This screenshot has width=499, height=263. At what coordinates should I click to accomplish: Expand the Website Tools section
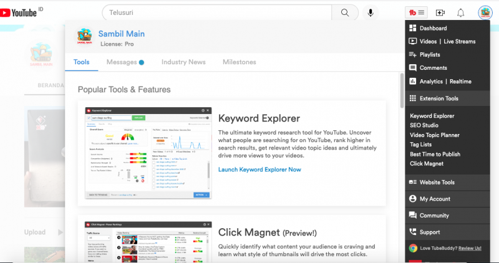click(437, 183)
